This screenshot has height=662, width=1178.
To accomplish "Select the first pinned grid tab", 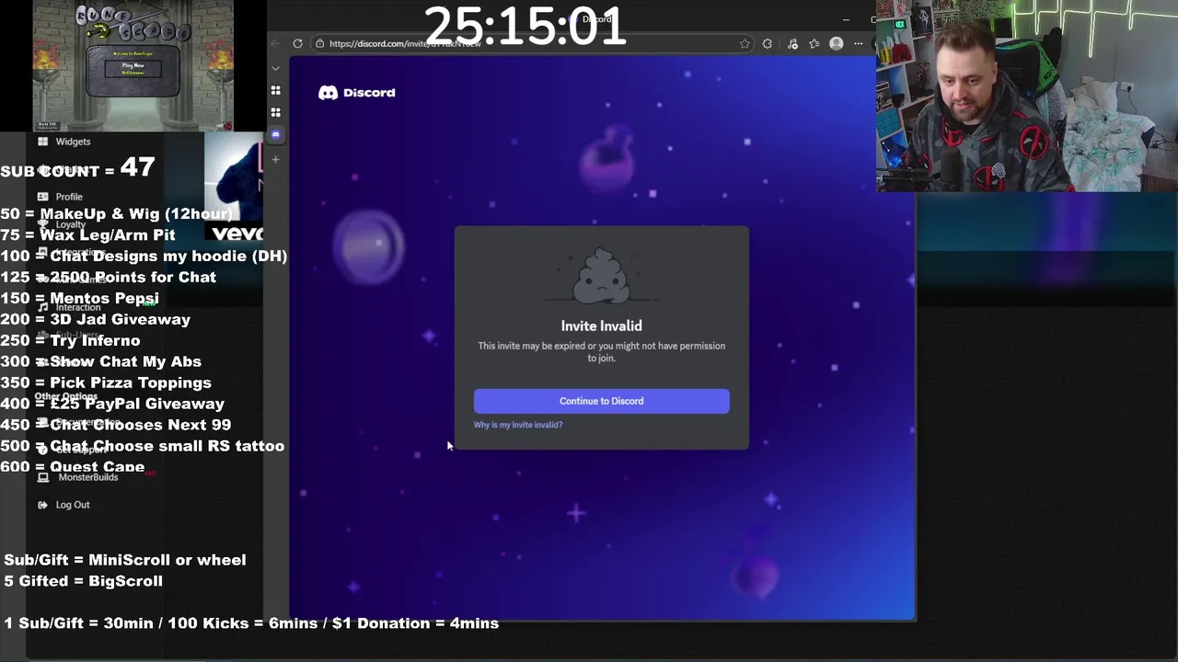I will (275, 90).
